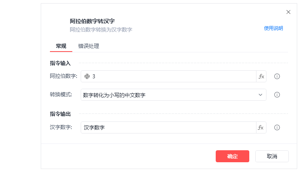
Task: Show info tooltip for 阿拉伯数字
Action: (277, 76)
